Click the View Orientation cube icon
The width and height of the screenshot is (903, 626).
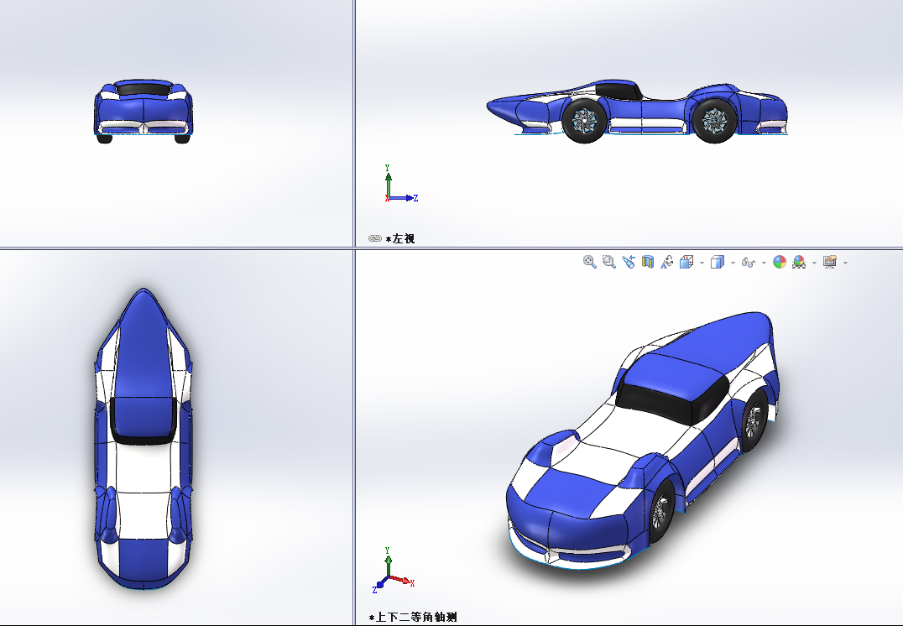(x=686, y=262)
